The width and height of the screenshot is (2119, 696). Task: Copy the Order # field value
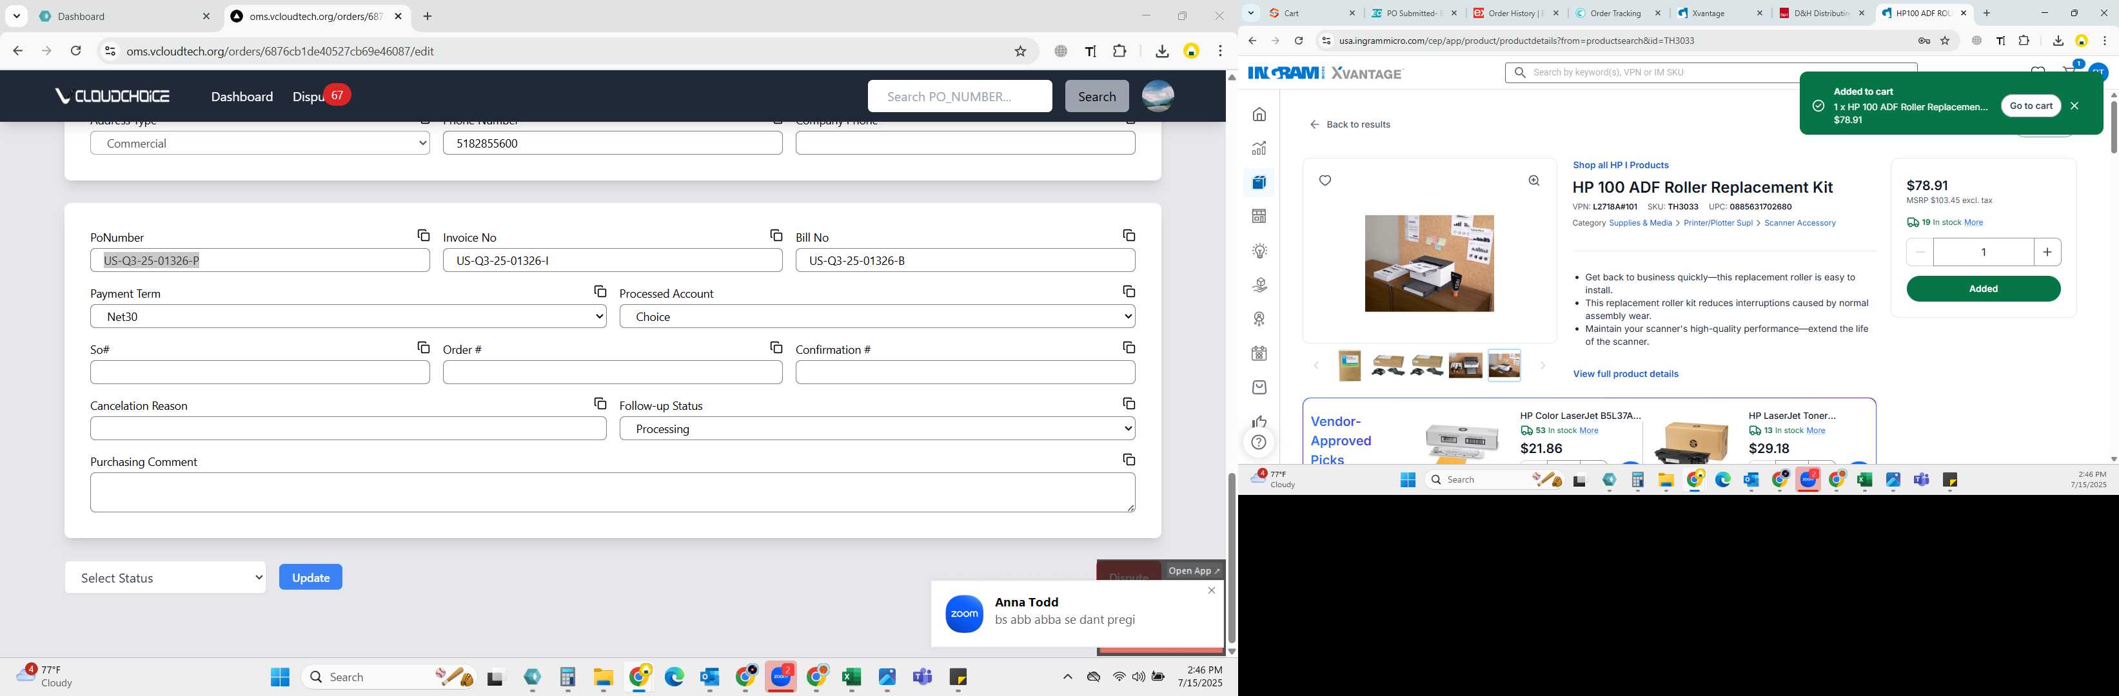[776, 347]
